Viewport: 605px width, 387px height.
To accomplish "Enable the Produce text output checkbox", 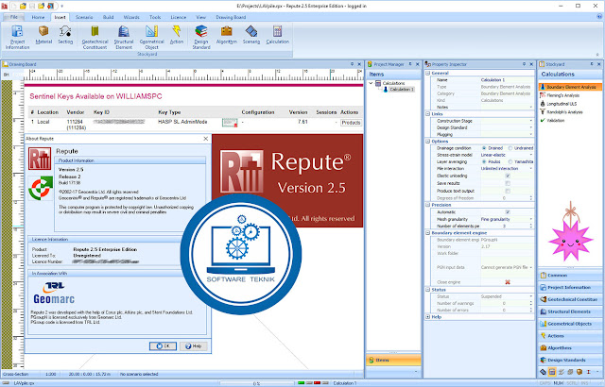I will pos(508,191).
